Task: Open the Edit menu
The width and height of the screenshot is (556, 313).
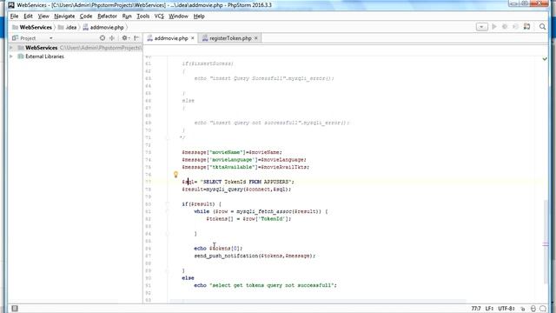Action: coord(28,17)
